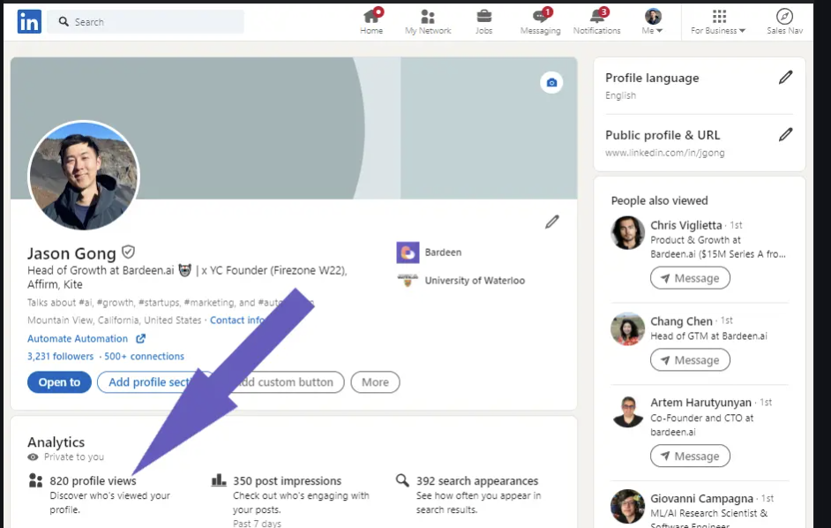Click the headline 'Head of Growth at Bardeen.ai'
Viewport: 831px width, 528px height.
pyautogui.click(x=101, y=270)
